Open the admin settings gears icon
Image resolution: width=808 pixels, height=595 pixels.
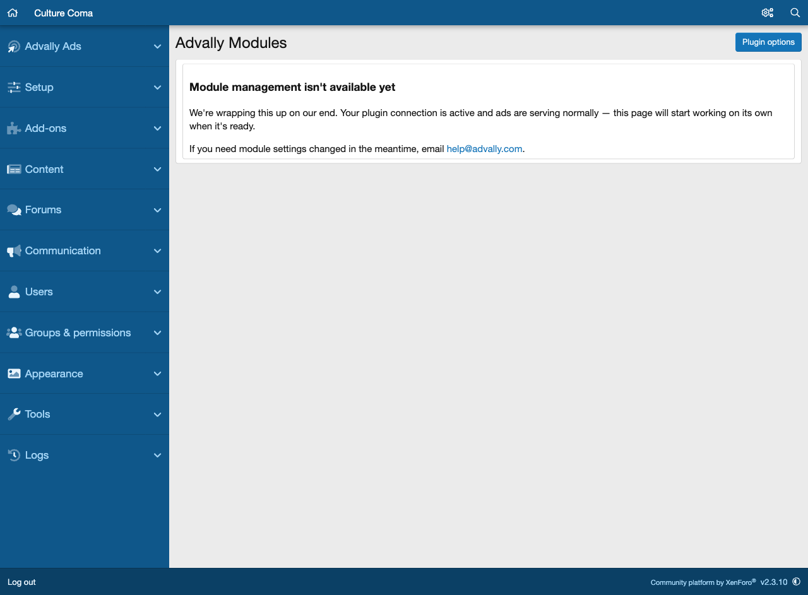point(768,13)
